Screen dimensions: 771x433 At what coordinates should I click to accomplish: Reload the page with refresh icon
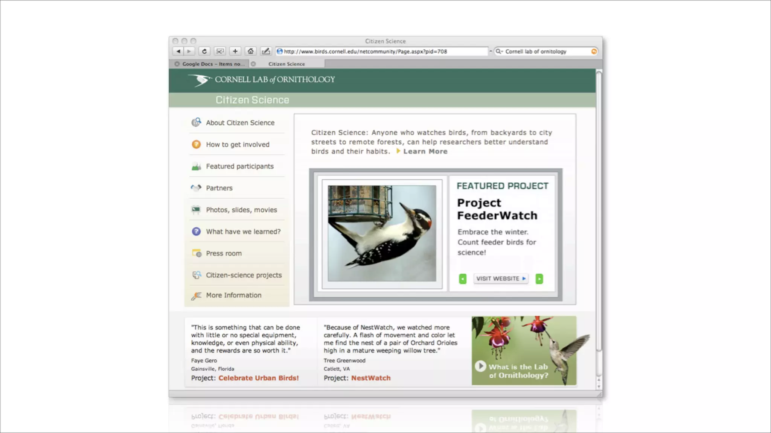click(x=204, y=51)
